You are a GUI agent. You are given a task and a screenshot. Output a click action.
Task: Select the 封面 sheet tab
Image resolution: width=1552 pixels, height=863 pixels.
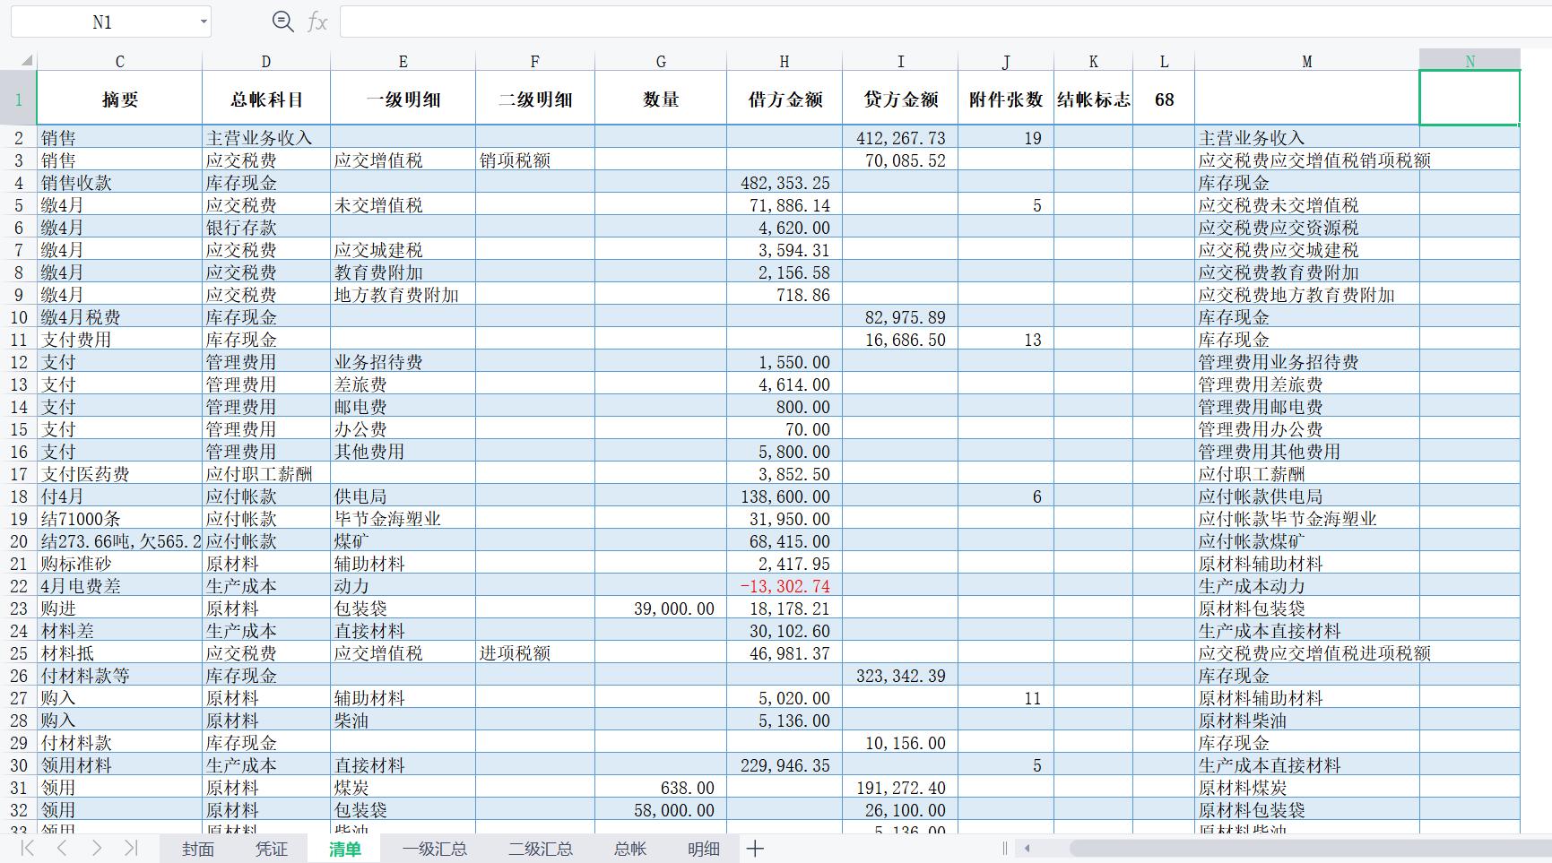point(196,848)
